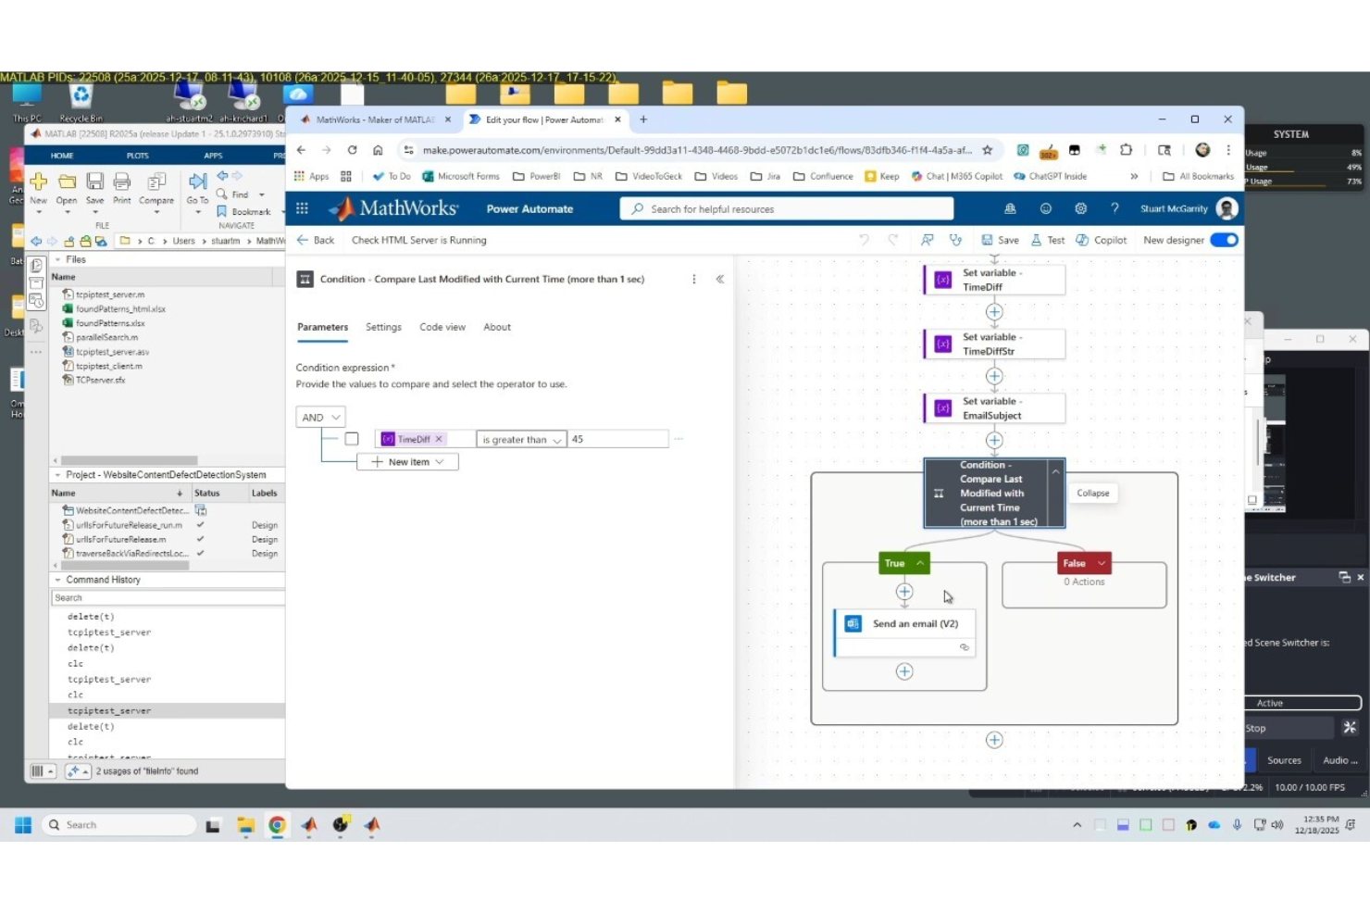Click the Search helpful resources field
This screenshot has height=914, width=1370.
tap(787, 208)
